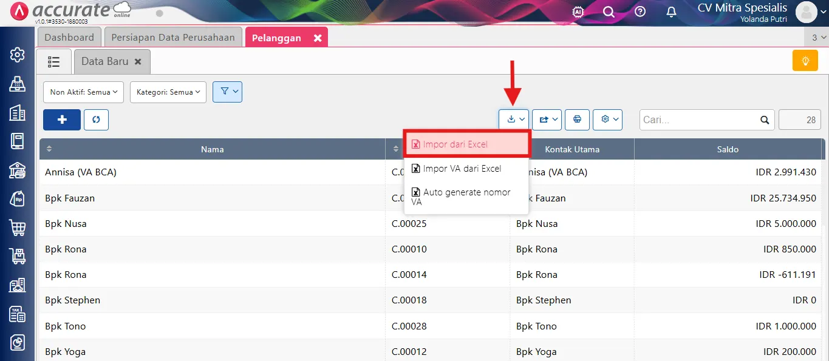829x361 pixels.
Task: Open the list view icon tab
Action: [x=54, y=61]
